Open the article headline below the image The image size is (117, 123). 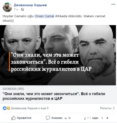[54, 96]
